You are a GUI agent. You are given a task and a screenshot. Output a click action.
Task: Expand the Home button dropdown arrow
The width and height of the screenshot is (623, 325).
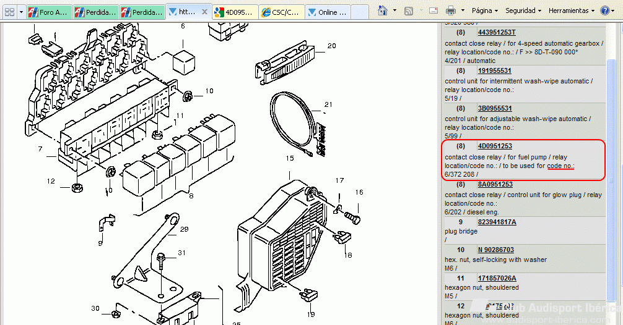click(394, 11)
